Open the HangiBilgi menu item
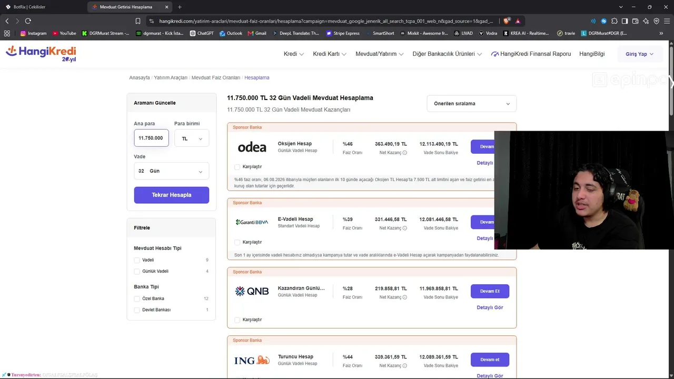 pyautogui.click(x=592, y=54)
